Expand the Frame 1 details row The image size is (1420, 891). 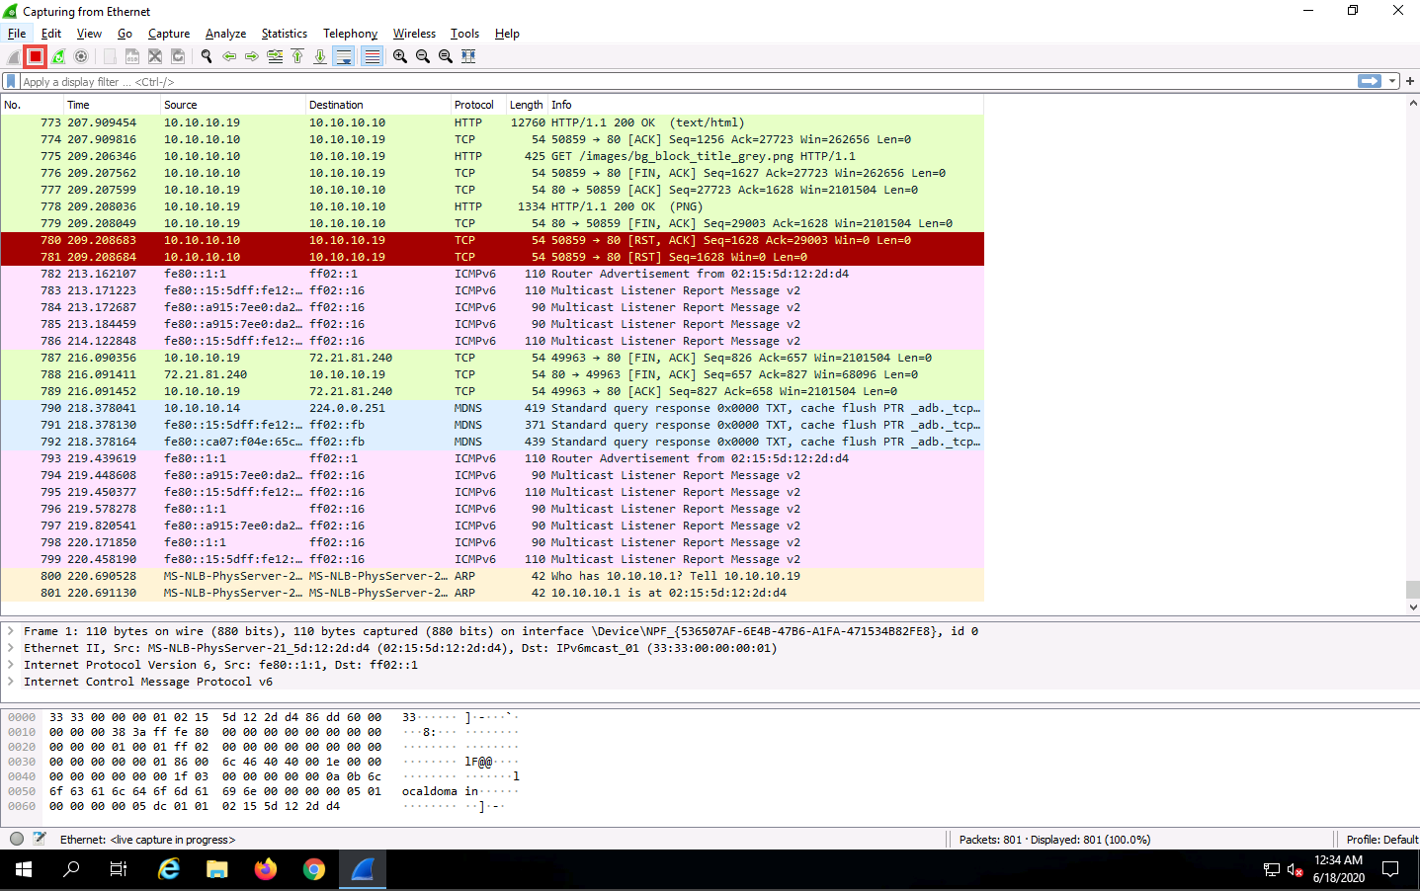(11, 631)
